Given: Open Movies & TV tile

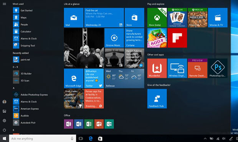Looking at the screenshot, I should coord(218,18).
